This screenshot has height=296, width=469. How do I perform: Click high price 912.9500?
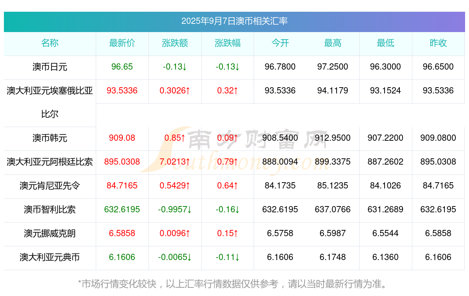pyautogui.click(x=333, y=138)
